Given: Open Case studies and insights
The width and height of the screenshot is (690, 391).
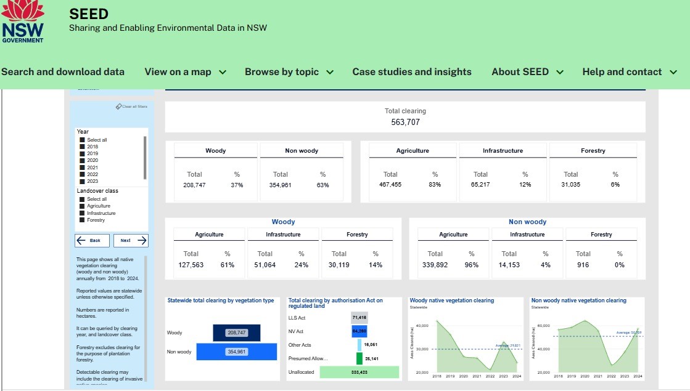Looking at the screenshot, I should click(412, 71).
